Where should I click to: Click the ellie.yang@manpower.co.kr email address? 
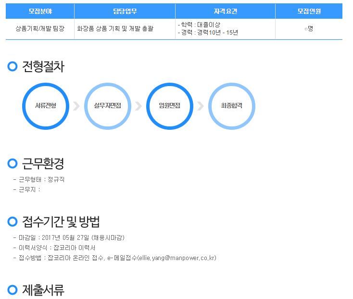click(x=176, y=258)
